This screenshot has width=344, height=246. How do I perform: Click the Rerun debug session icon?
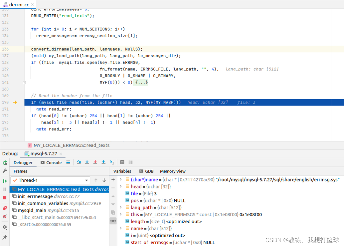point(5,163)
